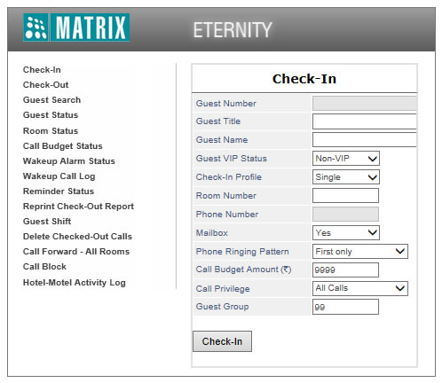Viewport: 442px width, 383px height.
Task: Open Guest Search from the sidebar
Action: [x=51, y=100]
